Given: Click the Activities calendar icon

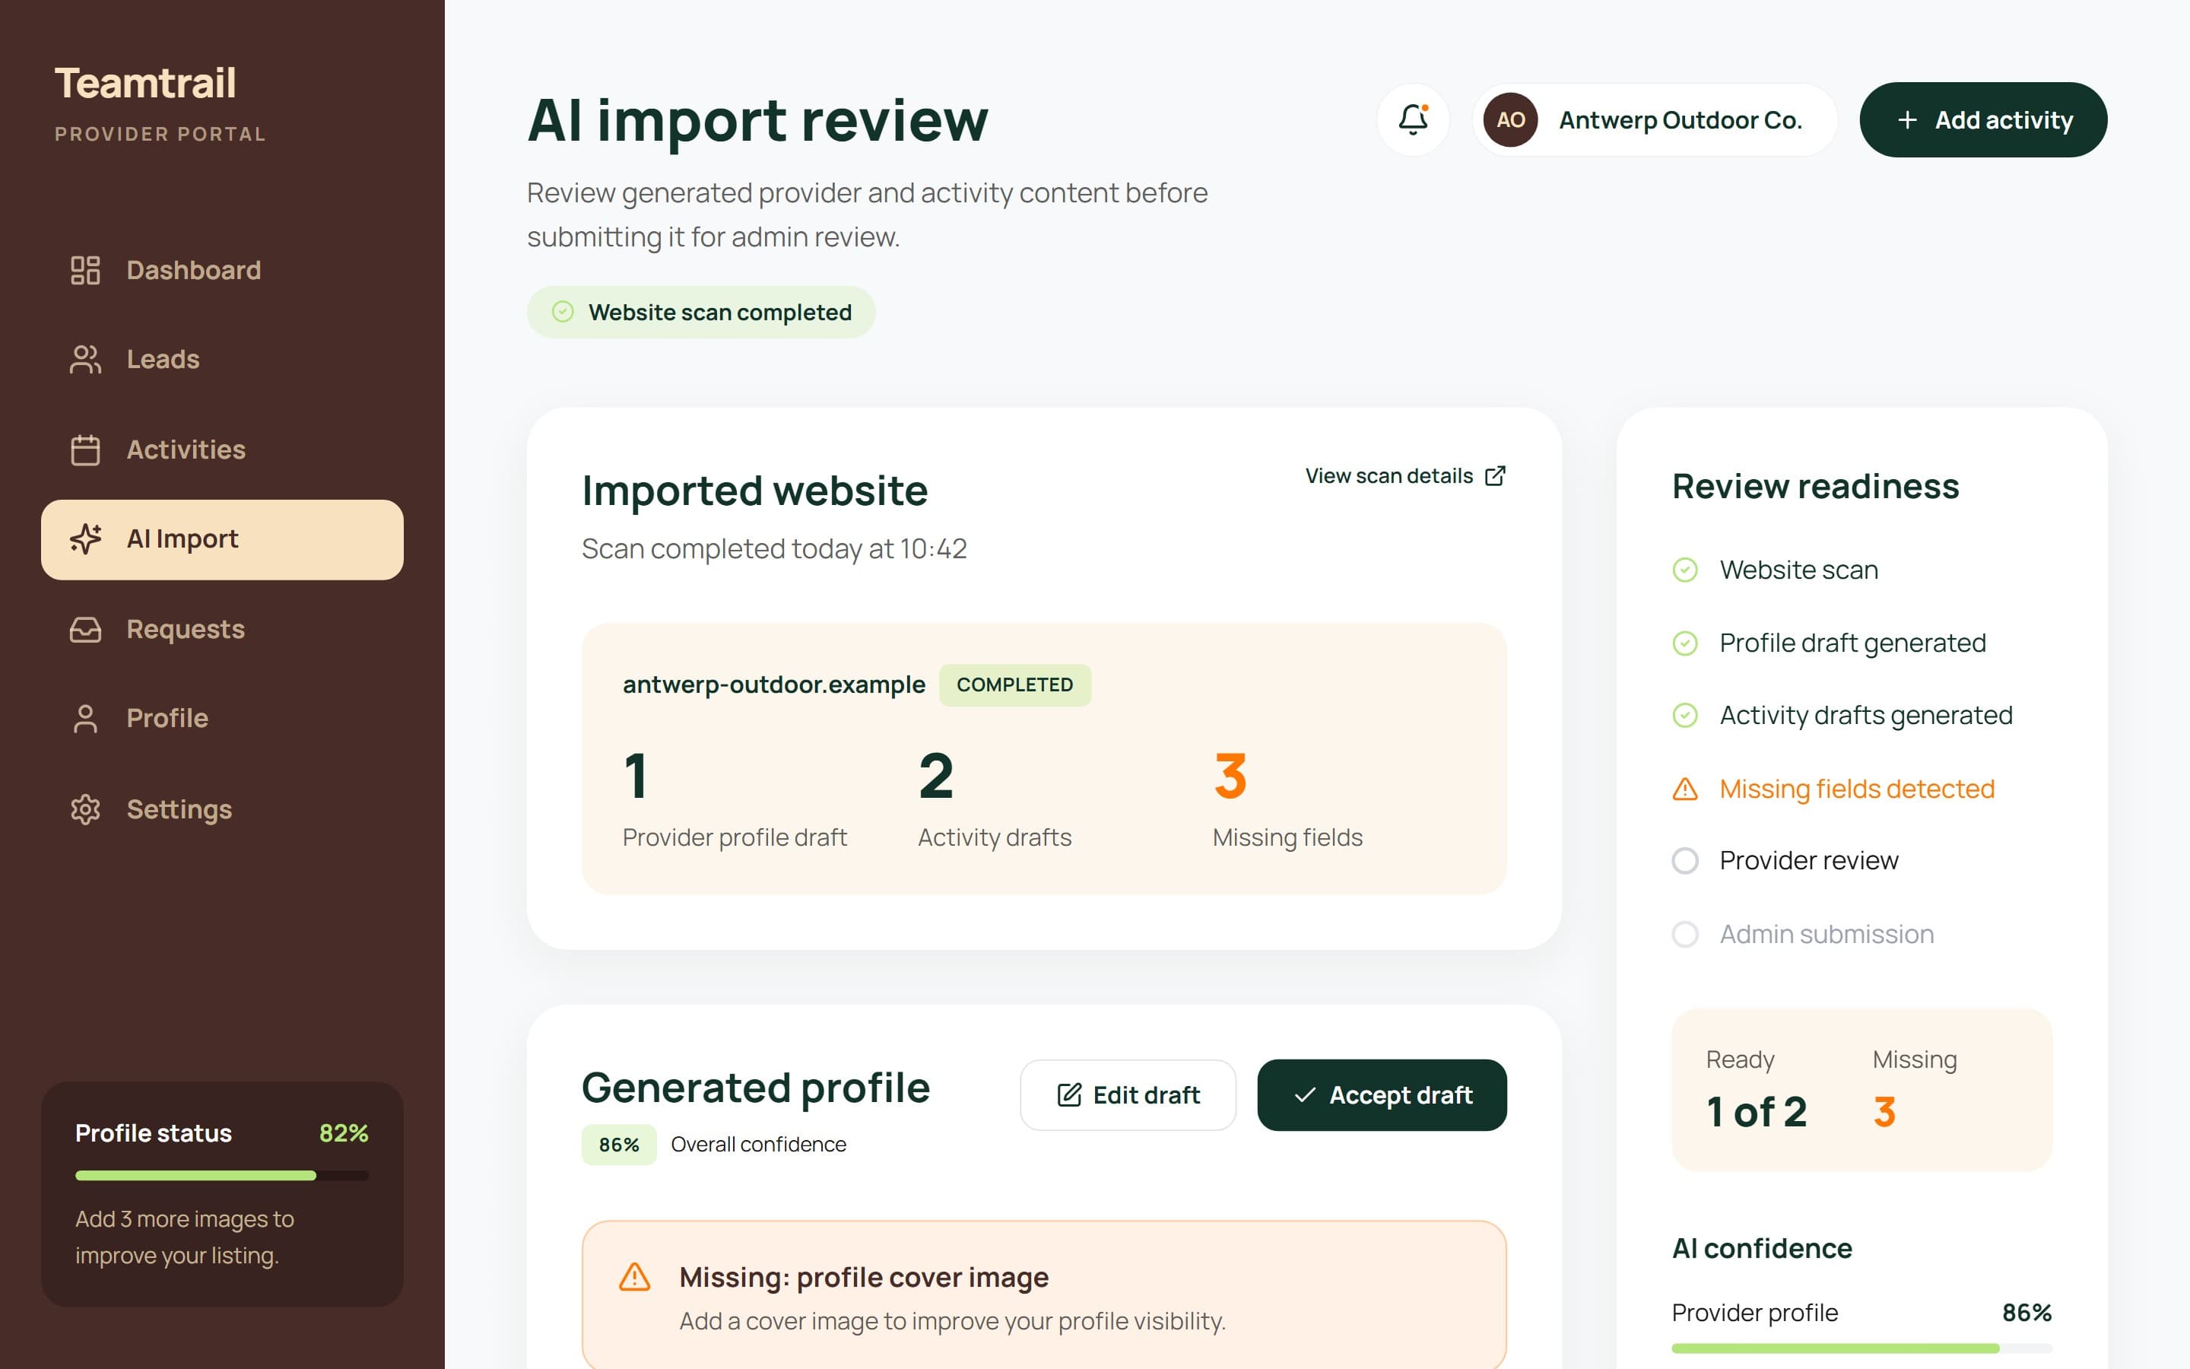Looking at the screenshot, I should (85, 449).
